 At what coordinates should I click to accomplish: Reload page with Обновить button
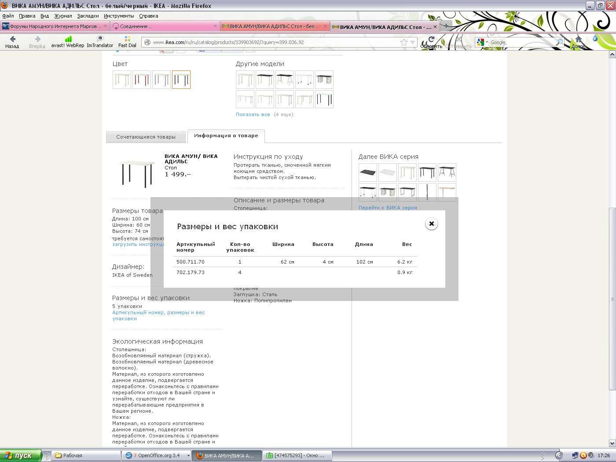(431, 42)
